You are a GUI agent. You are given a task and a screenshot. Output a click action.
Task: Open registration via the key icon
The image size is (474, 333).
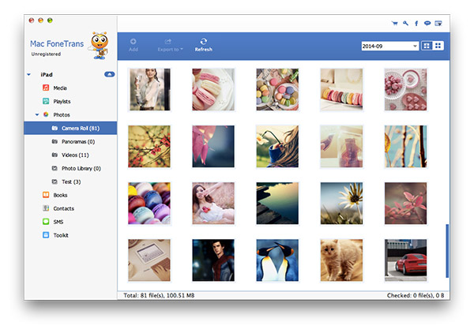click(405, 24)
